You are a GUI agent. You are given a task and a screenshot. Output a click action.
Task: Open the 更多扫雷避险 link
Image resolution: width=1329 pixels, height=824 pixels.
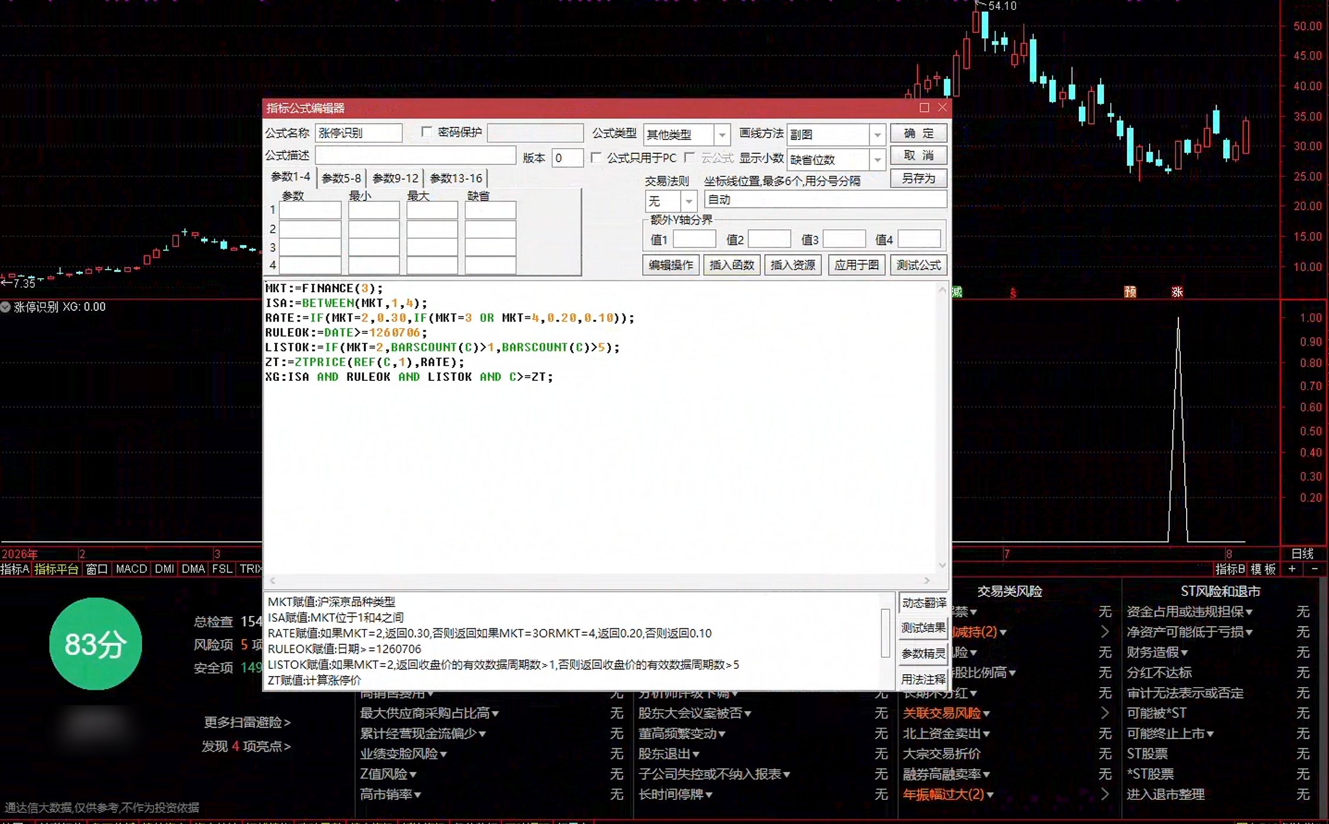coord(247,722)
